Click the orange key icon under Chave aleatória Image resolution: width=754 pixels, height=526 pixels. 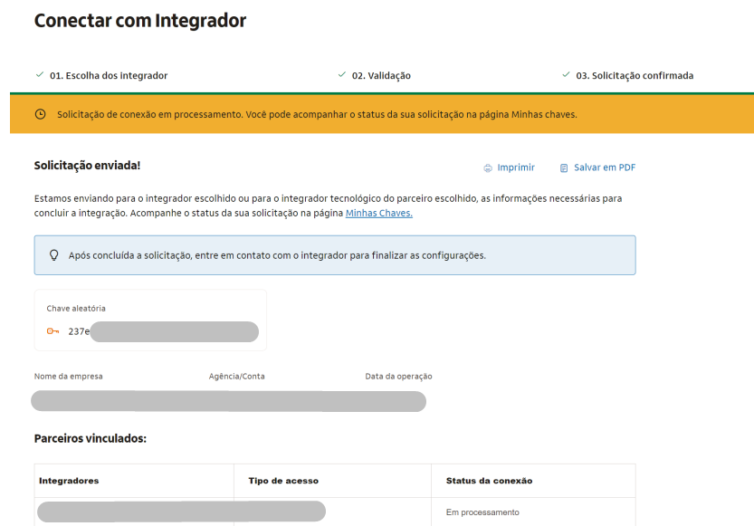coord(52,330)
